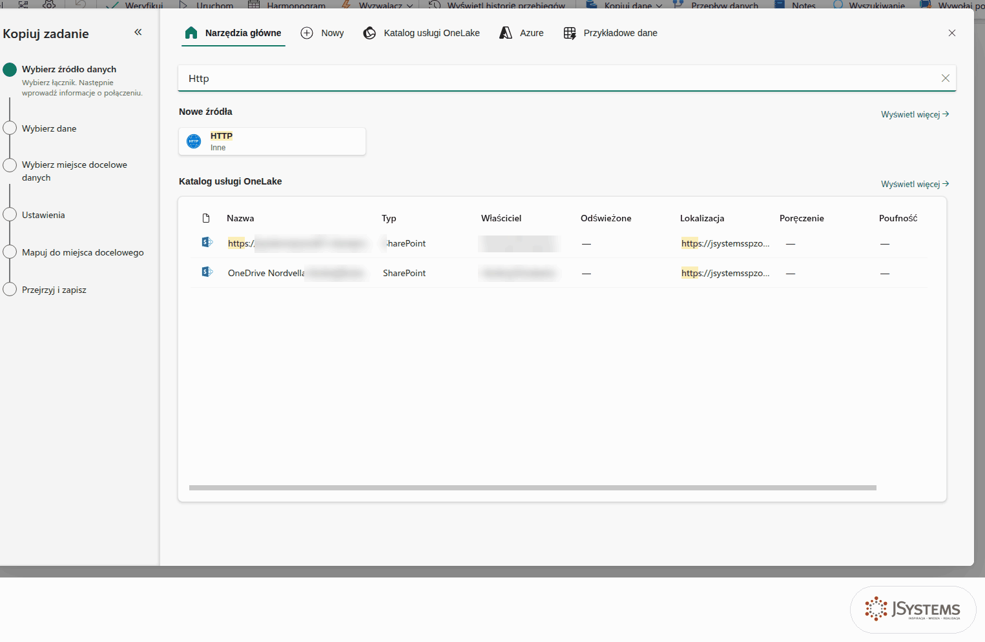The height and width of the screenshot is (642, 985).
Task: Go to step Wybierz dane
Action: pos(49,128)
